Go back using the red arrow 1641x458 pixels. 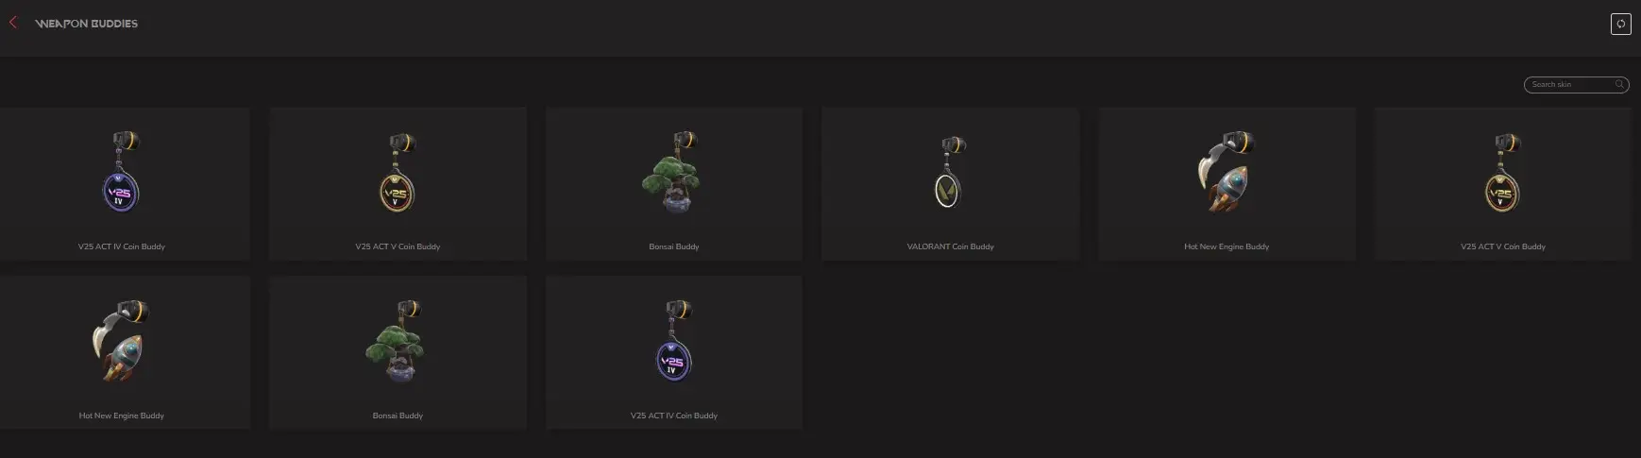(x=13, y=23)
